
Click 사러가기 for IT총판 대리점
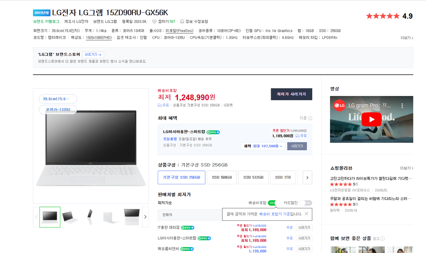click(x=304, y=227)
